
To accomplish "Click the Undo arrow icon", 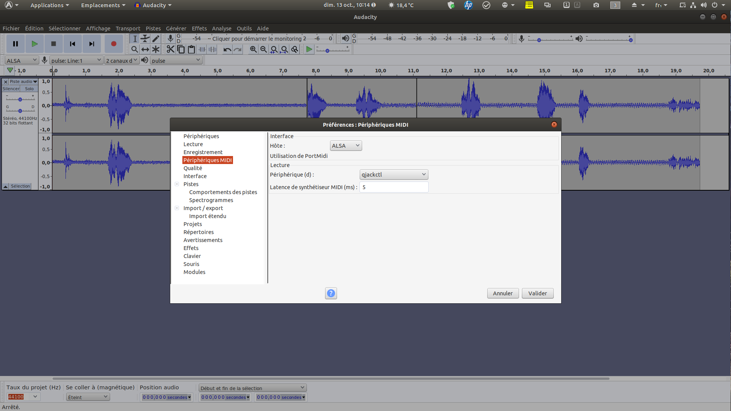I will click(227, 49).
